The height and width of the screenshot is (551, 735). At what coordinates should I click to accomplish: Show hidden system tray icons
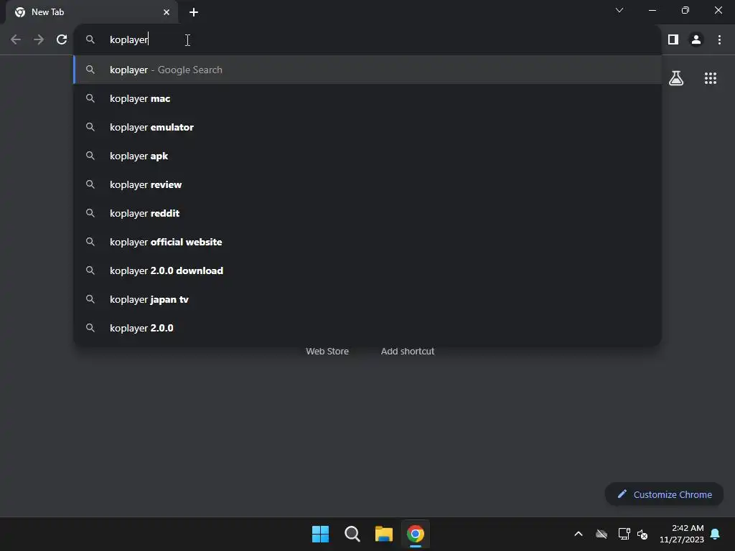[579, 534]
